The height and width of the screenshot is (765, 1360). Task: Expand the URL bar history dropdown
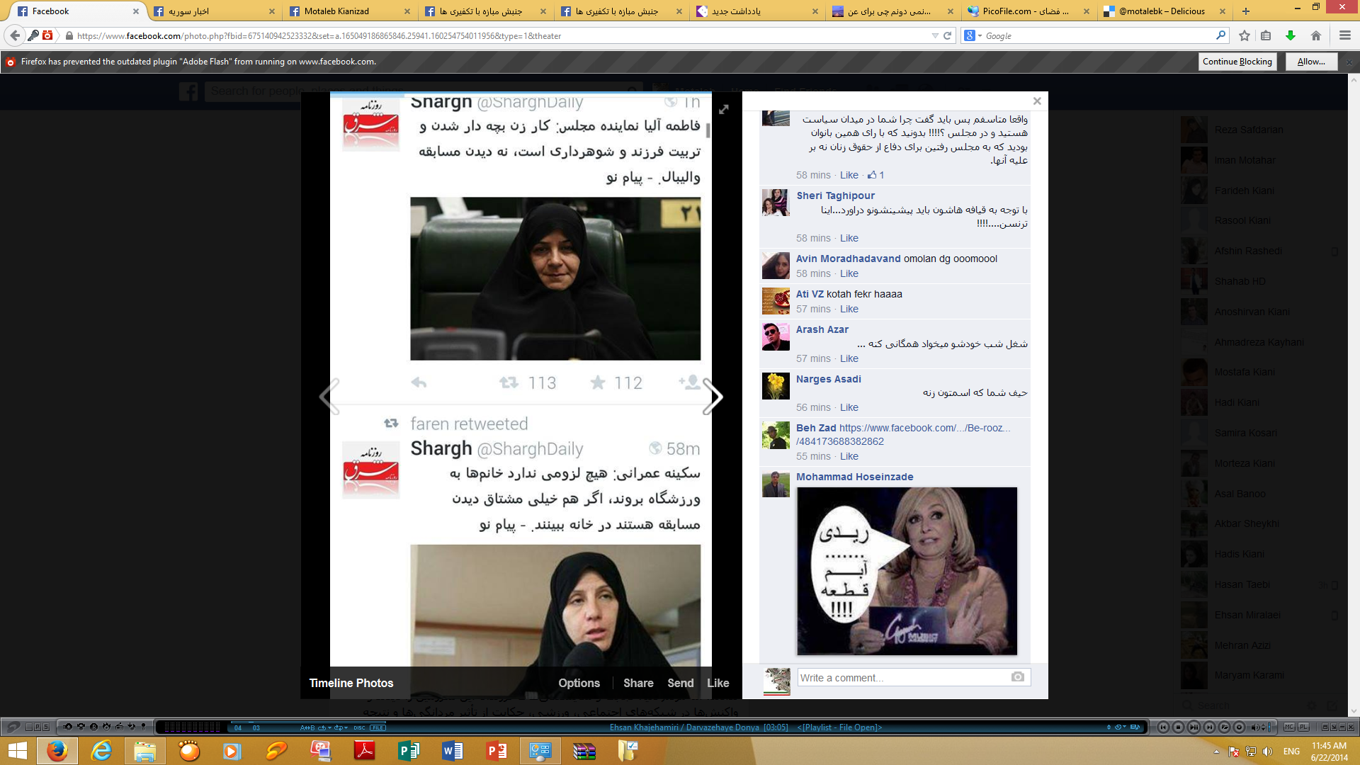[935, 35]
